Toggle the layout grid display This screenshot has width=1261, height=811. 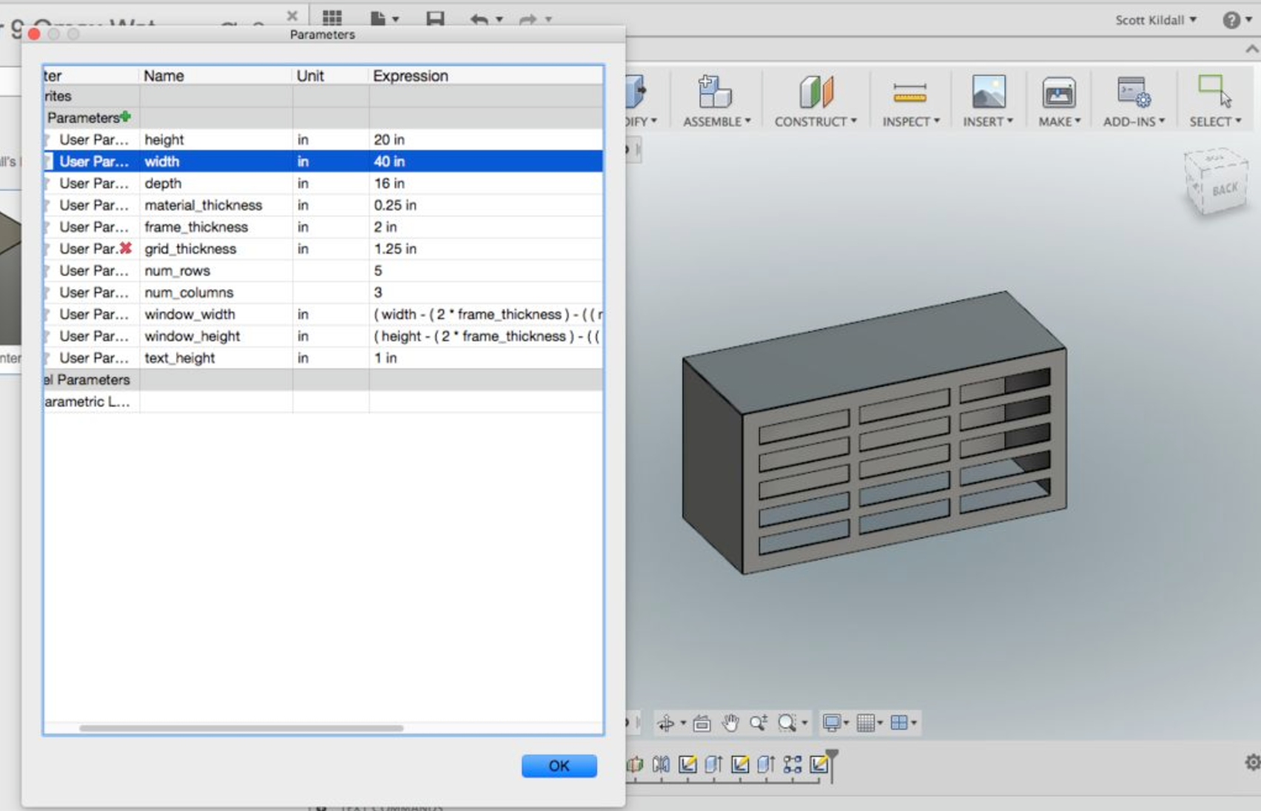[x=867, y=723]
